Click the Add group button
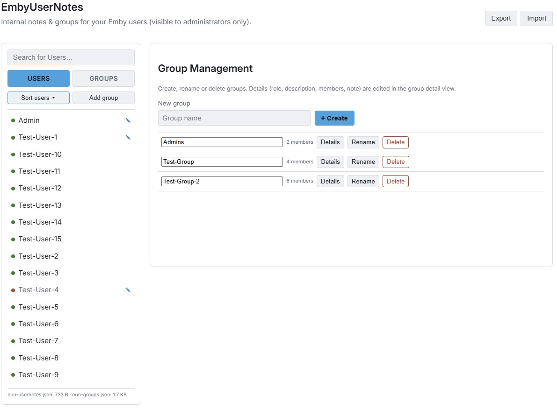This screenshot has width=557, height=408. pos(103,98)
